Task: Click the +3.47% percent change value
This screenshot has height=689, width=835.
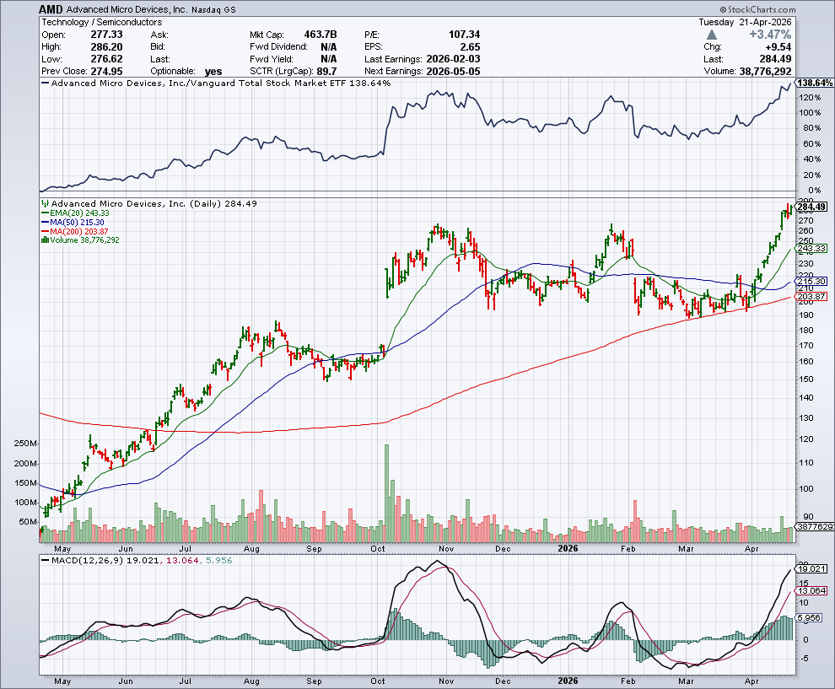Action: 770,35
